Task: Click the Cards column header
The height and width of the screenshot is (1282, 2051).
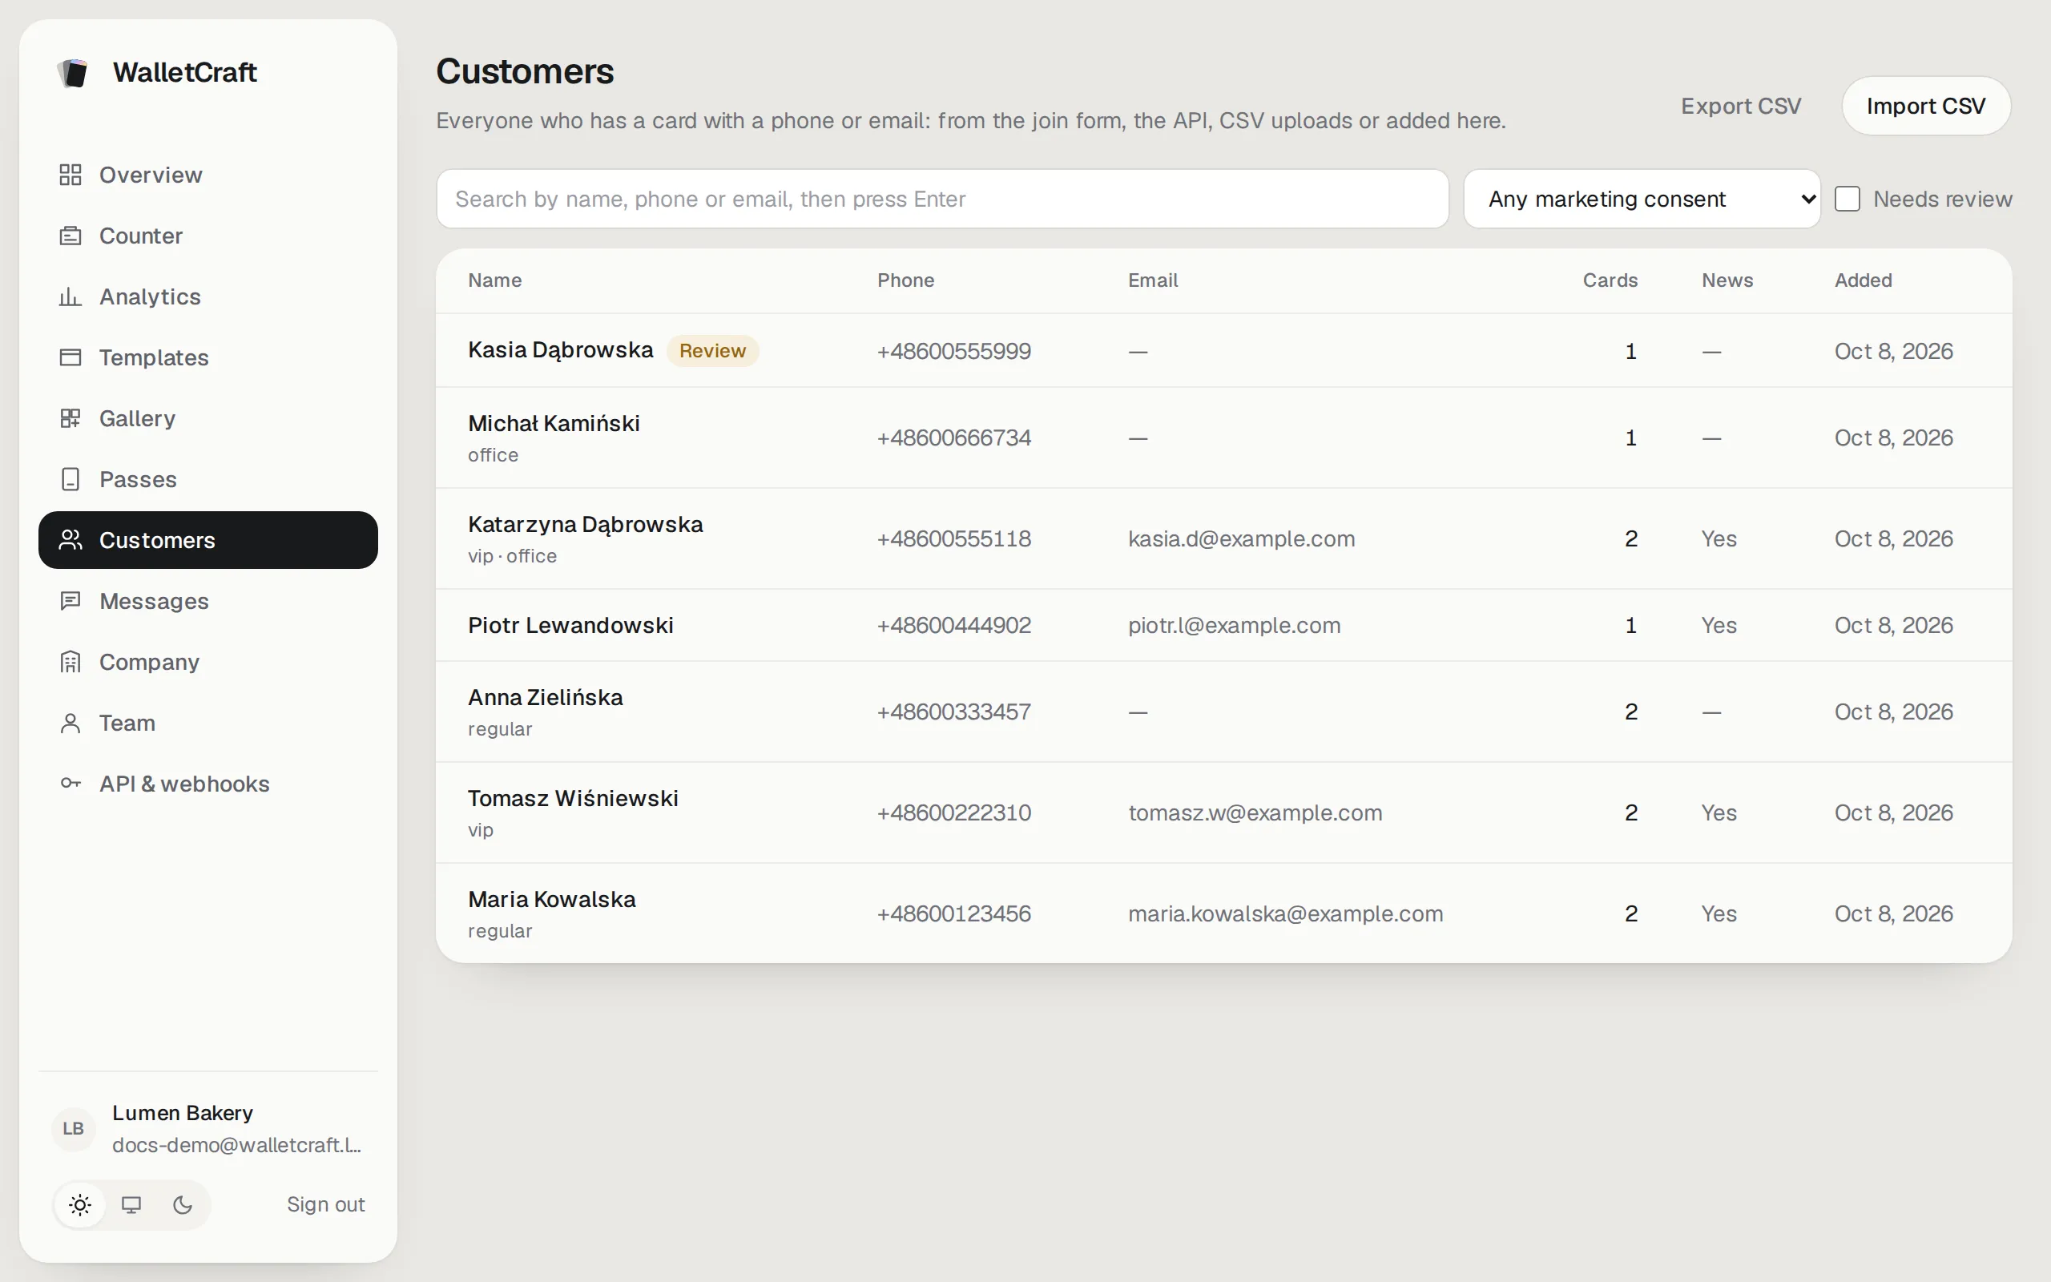Action: 1610,280
